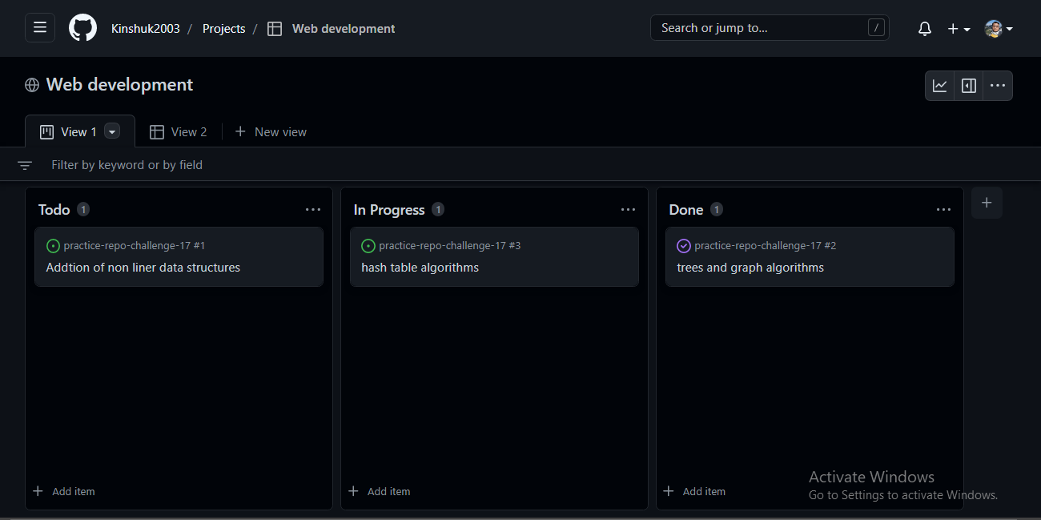Open project Insights chart icon

[x=940, y=86]
